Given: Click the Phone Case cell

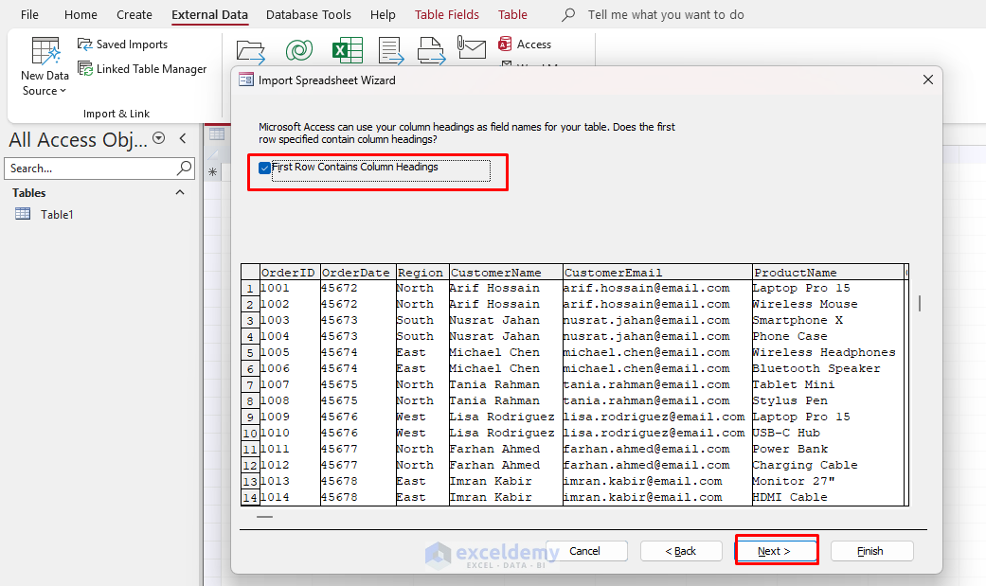Looking at the screenshot, I should click(x=828, y=336).
